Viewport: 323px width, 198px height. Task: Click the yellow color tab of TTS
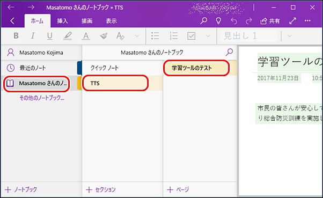(x=79, y=83)
